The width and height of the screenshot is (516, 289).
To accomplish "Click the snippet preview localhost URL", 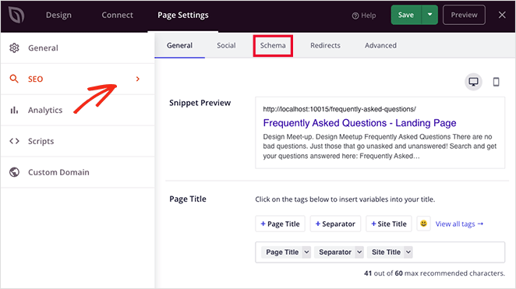I will tap(339, 109).
